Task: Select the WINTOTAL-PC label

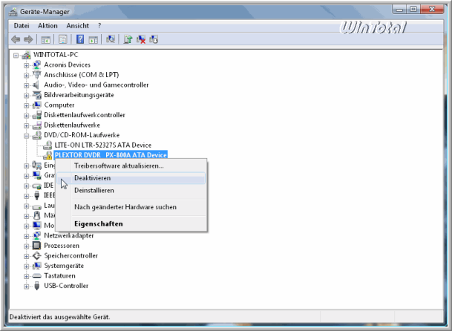Action: point(56,55)
